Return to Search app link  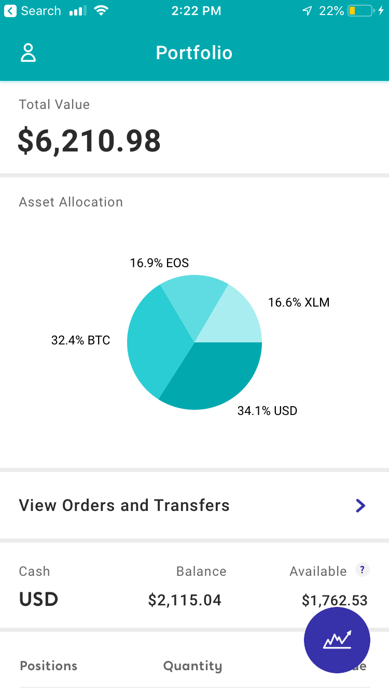(40, 11)
